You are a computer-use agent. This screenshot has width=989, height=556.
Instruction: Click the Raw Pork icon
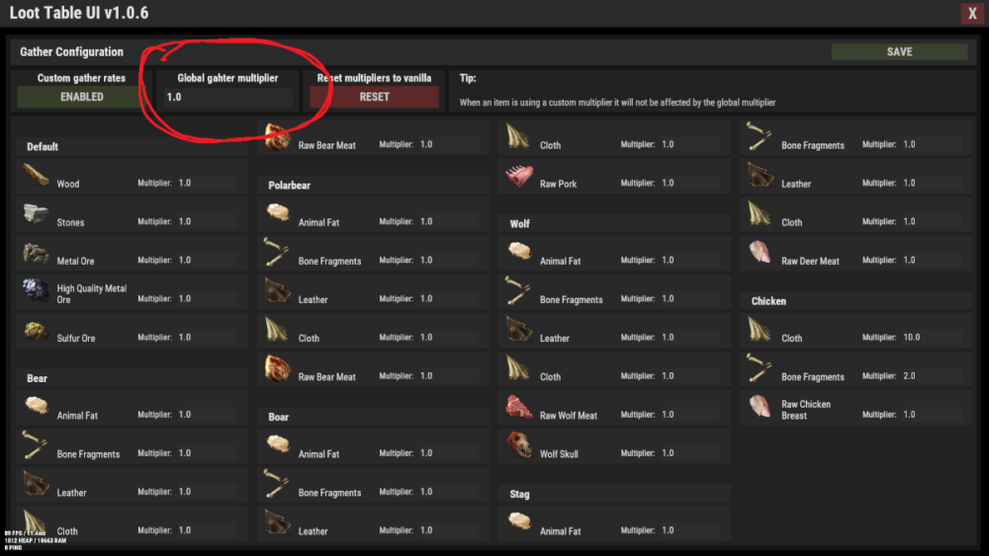[x=519, y=176]
